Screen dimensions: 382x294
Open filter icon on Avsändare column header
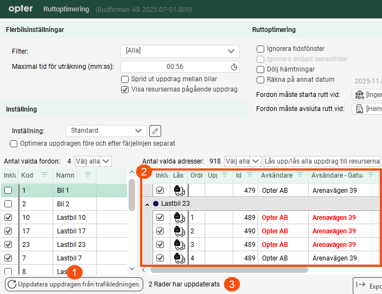tap(300, 175)
